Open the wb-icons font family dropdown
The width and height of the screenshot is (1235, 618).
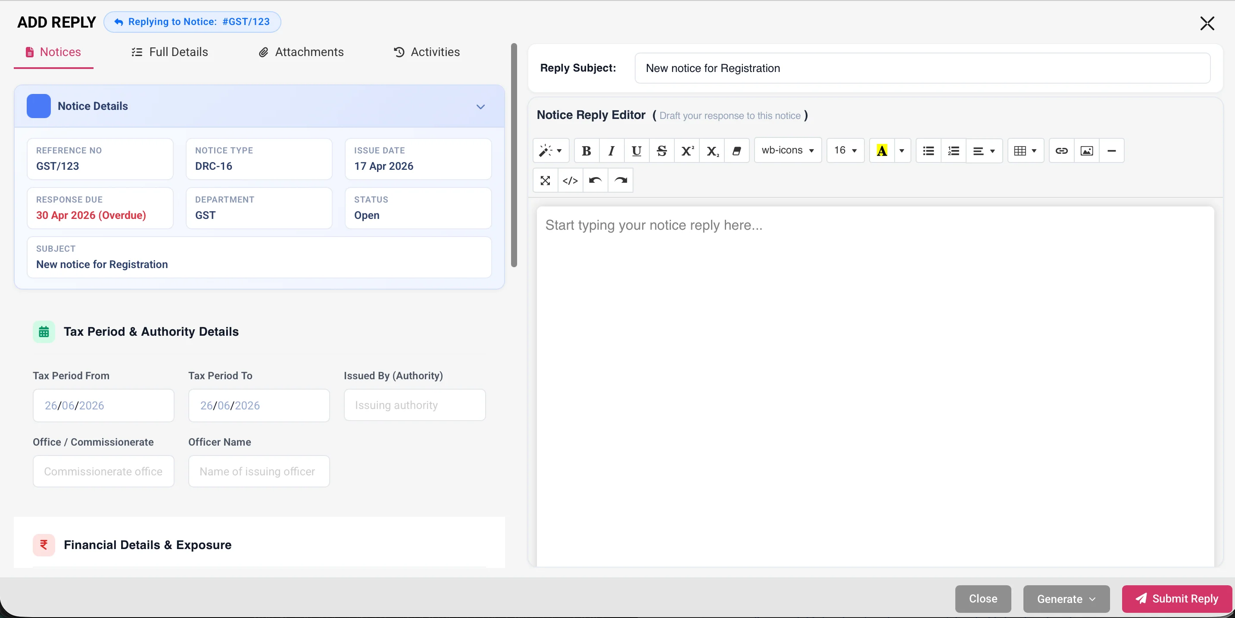click(x=788, y=150)
